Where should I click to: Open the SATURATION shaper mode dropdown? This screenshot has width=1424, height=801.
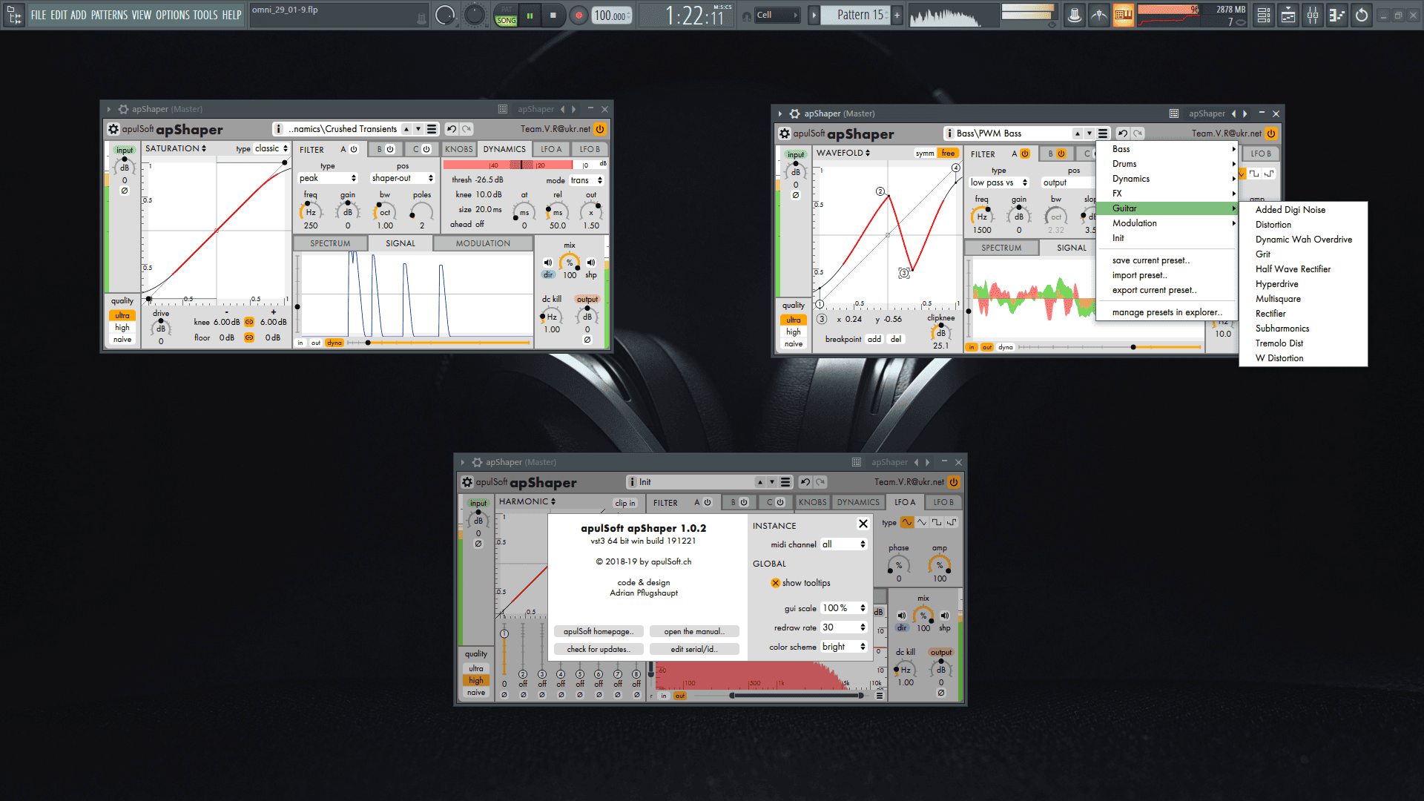176,148
